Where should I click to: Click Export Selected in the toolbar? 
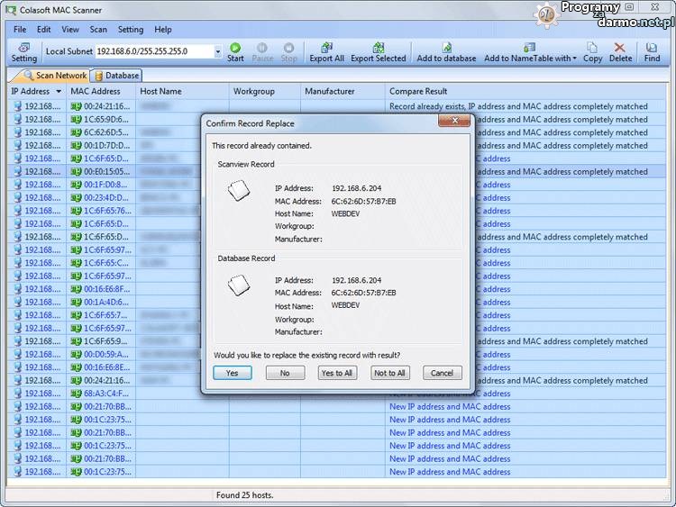point(378,52)
